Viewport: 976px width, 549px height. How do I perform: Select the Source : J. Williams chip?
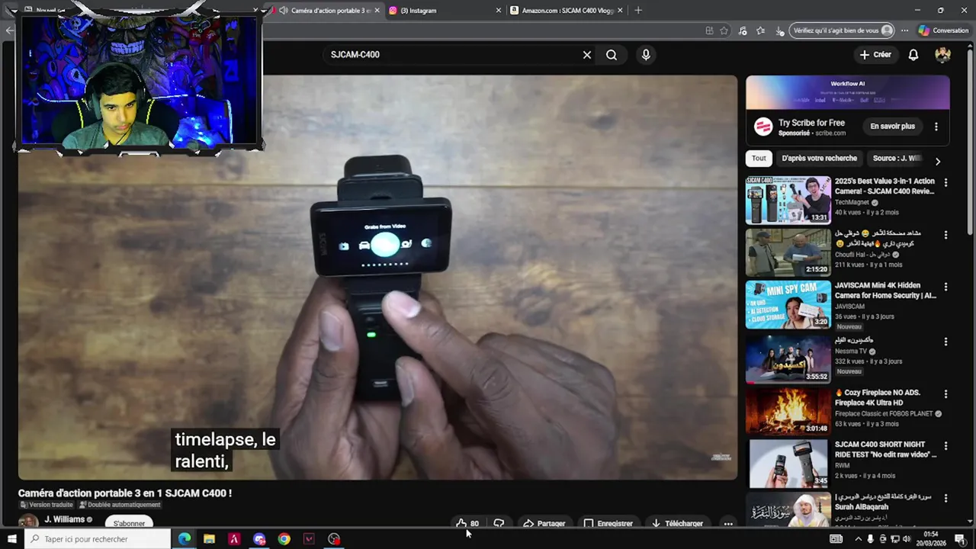897,159
